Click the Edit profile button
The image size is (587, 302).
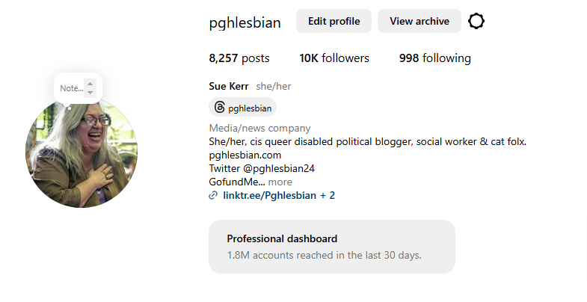point(334,21)
